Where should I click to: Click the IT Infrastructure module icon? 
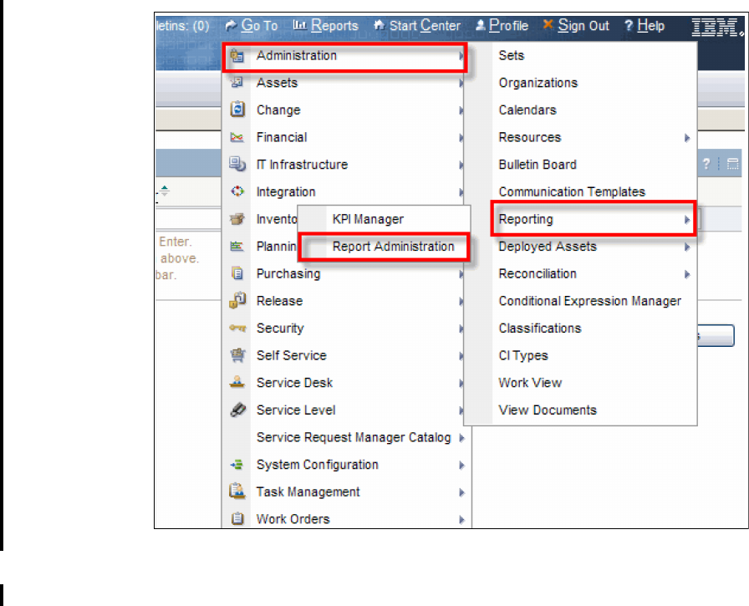click(x=237, y=165)
